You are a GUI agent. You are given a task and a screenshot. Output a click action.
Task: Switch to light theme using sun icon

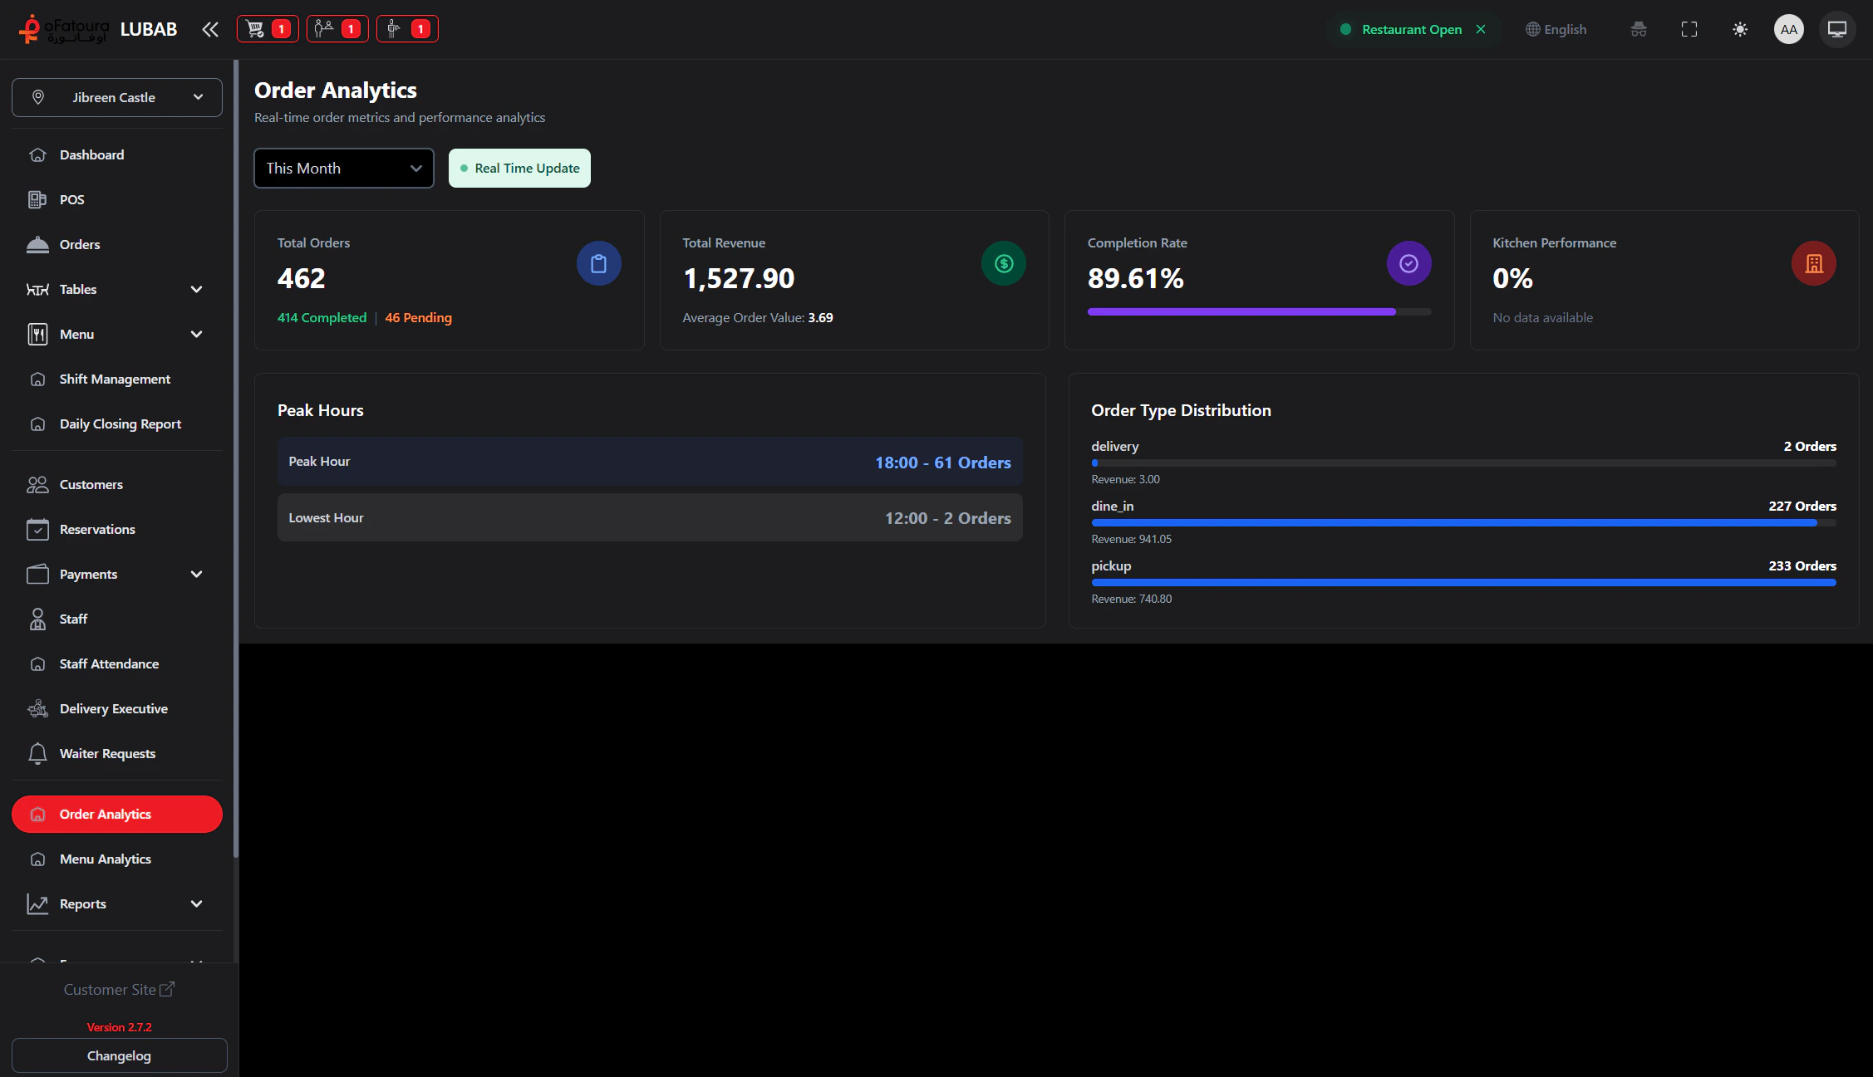coord(1739,29)
